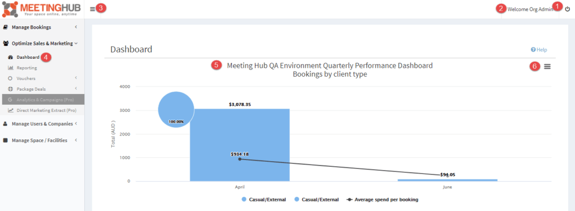
Task: Click the Vouchers circle icon
Action: click(x=10, y=78)
